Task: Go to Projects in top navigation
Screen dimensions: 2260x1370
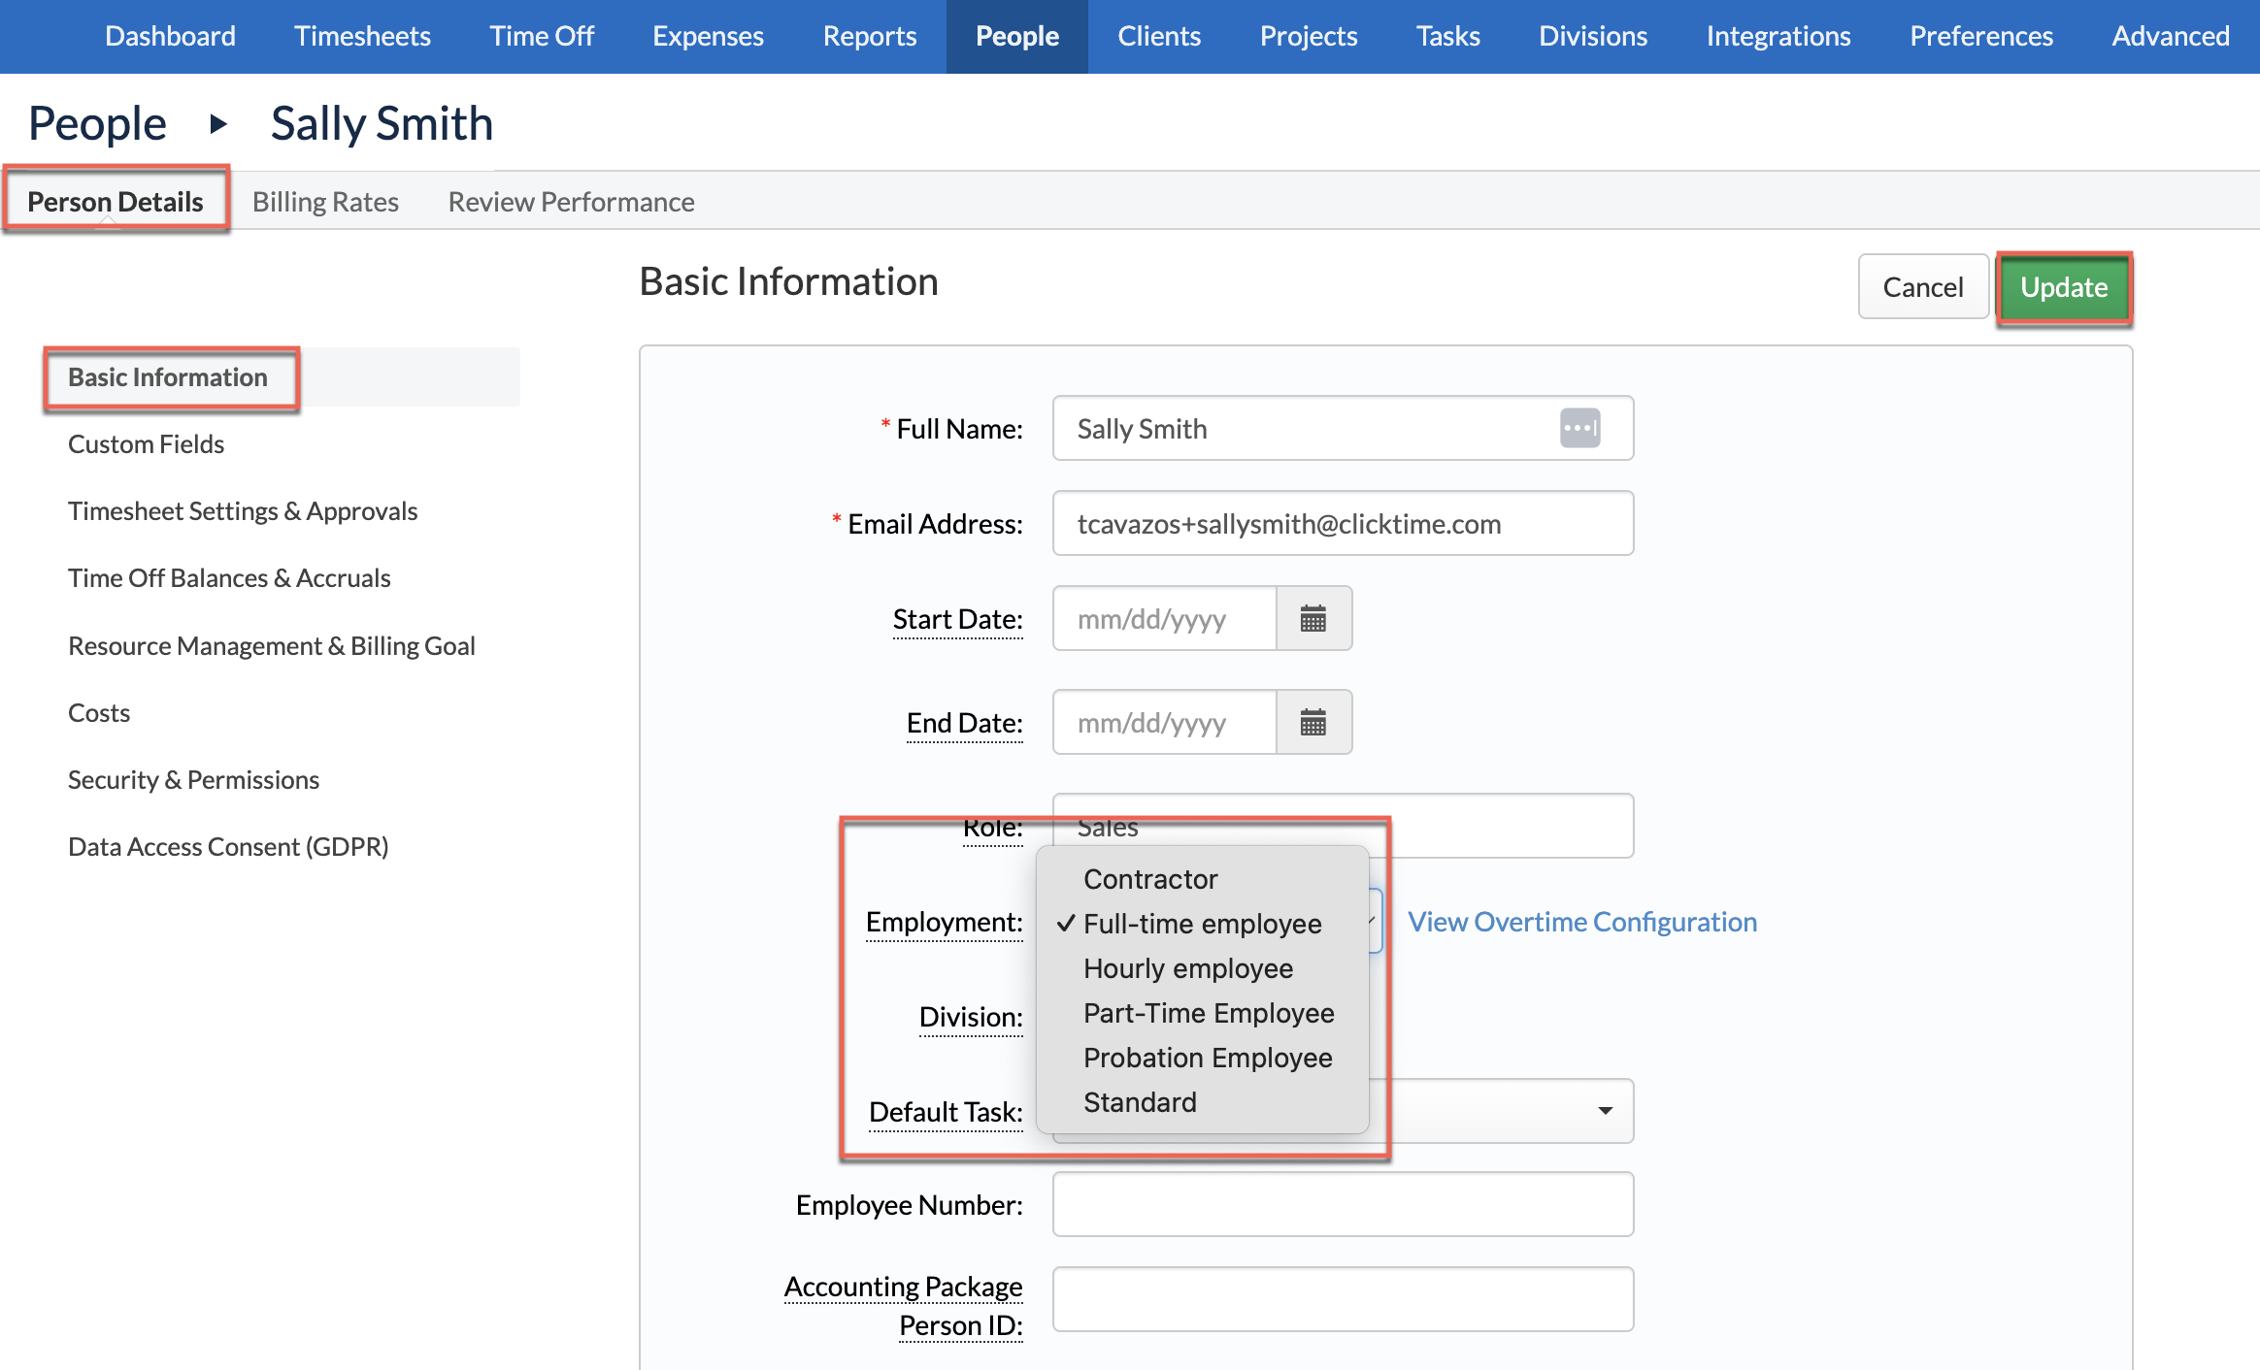Action: click(x=1309, y=36)
